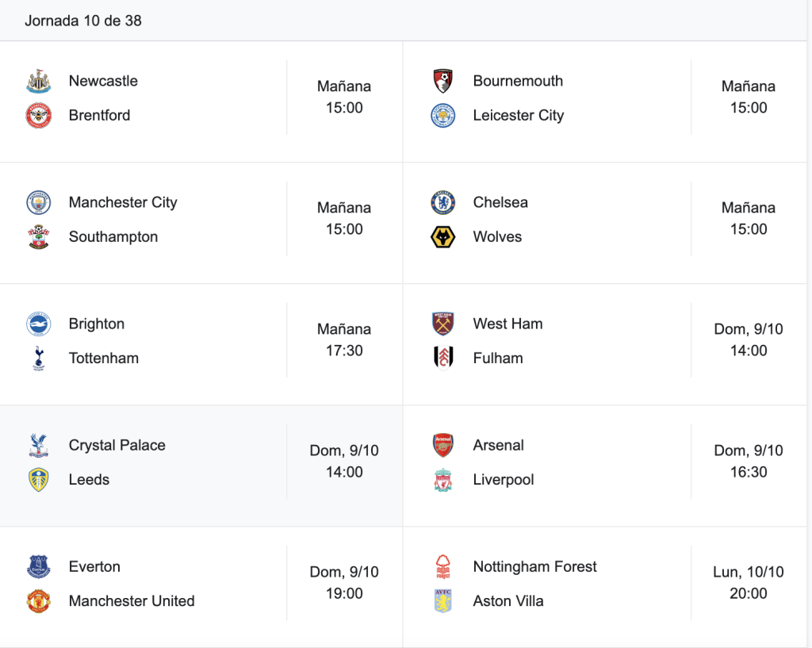
Task: Select the Manchester City badge icon
Action: pyautogui.click(x=38, y=202)
